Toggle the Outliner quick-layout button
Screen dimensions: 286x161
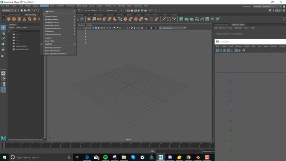click(x=3, y=90)
